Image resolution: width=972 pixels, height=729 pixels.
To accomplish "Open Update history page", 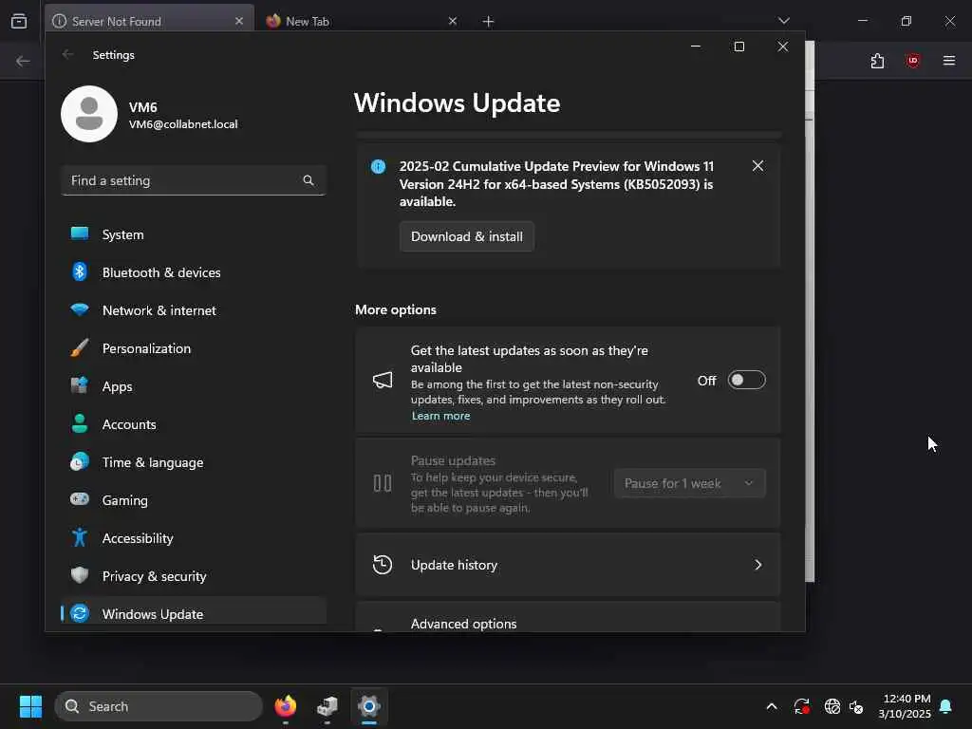I will click(x=568, y=565).
